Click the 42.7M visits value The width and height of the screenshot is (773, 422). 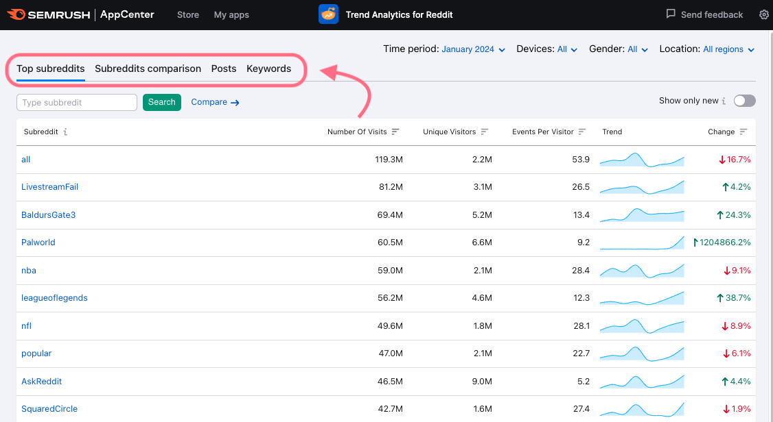[391, 409]
